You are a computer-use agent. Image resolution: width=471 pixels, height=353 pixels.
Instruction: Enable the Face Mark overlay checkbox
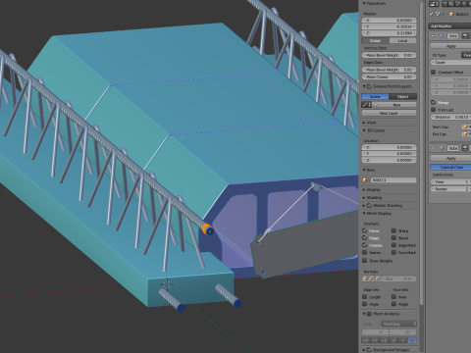[x=393, y=252]
